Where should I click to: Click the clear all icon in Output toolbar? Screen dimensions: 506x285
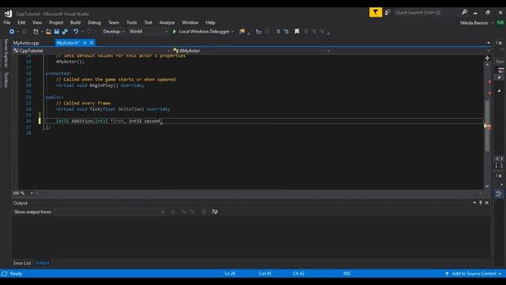tap(204, 211)
